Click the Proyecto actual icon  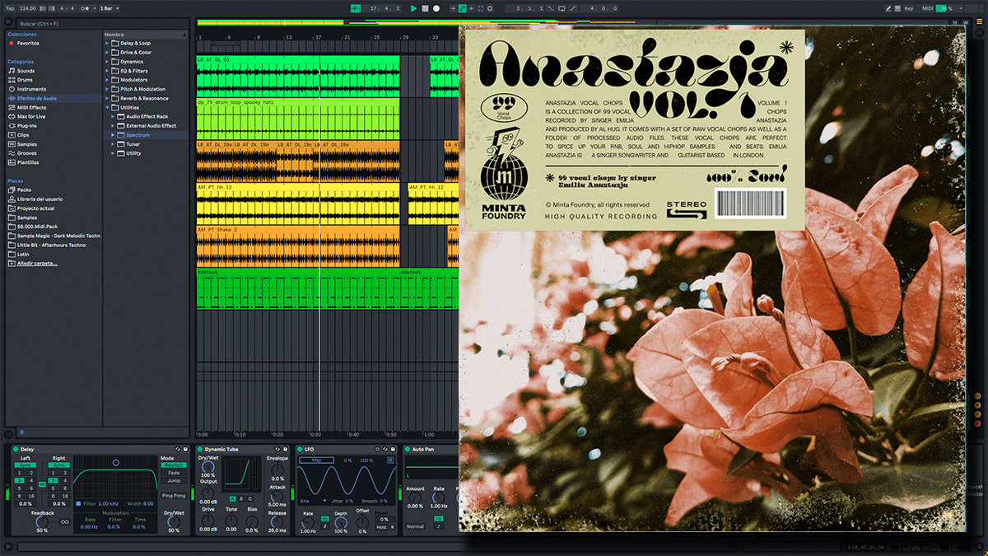12,208
